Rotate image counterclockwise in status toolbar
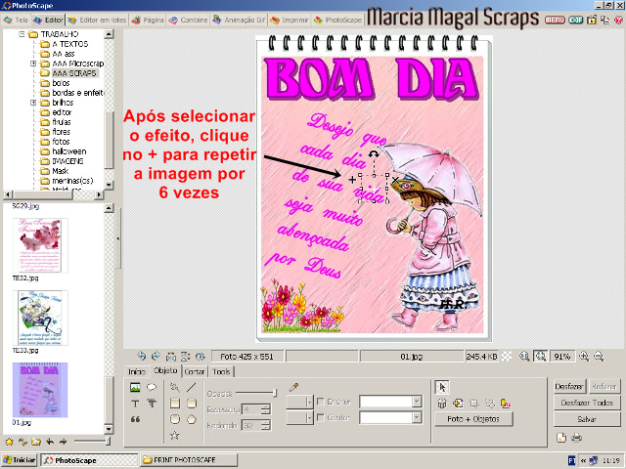The image size is (626, 469). (141, 356)
